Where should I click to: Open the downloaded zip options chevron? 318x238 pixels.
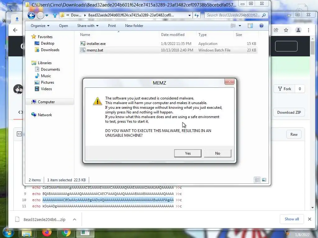75,219
